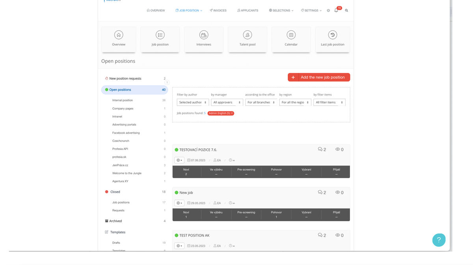Click comments icon on TEST POSITION AK
Viewport: 473px width, 265px height.
(x=320, y=235)
